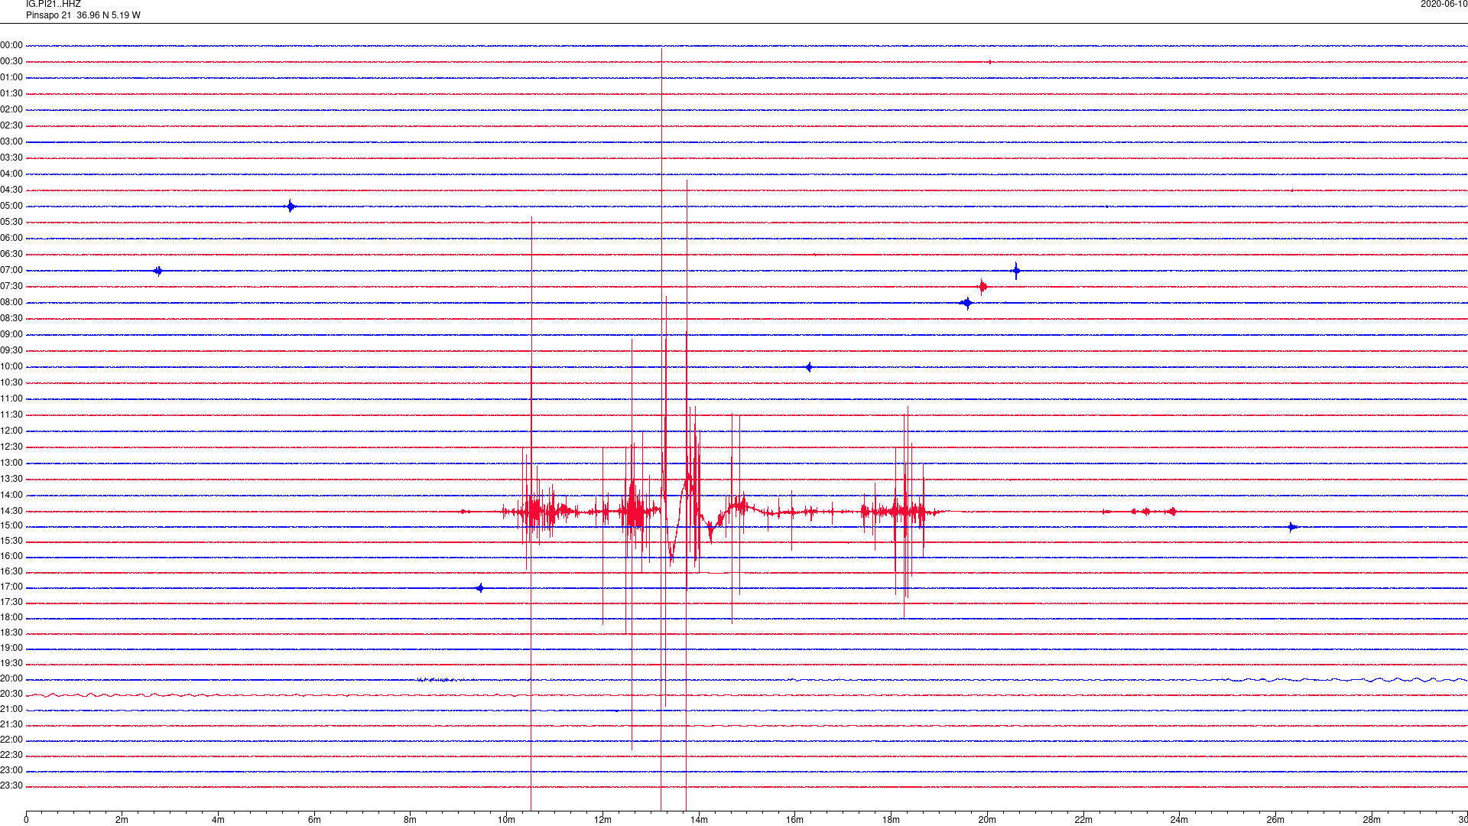Click the blue seismic event on the 05:00 trace

point(291,206)
